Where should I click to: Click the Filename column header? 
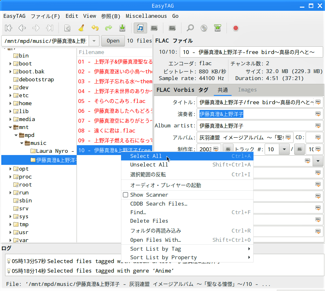point(115,52)
